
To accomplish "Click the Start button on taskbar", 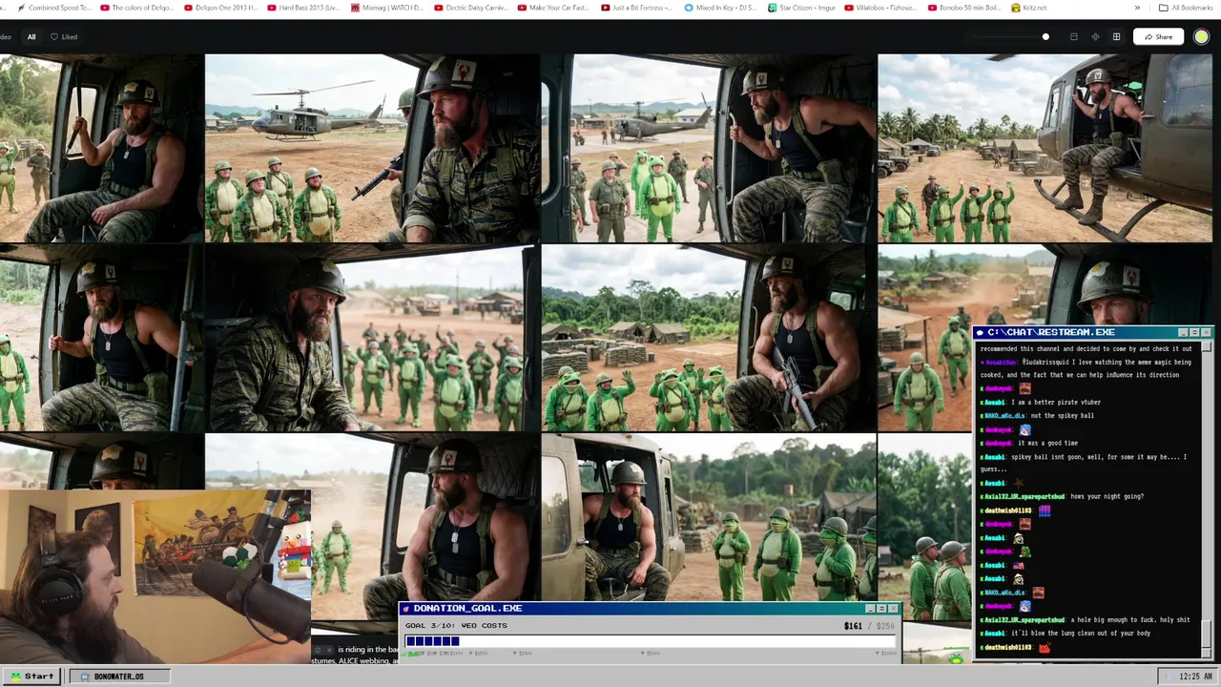I will click(x=32, y=677).
